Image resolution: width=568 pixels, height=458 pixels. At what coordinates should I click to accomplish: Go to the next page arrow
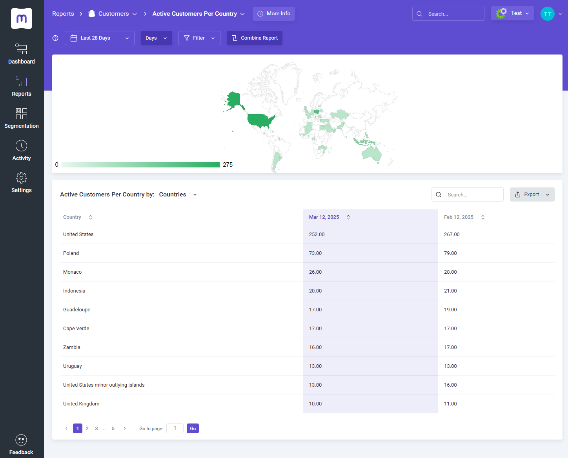click(125, 429)
